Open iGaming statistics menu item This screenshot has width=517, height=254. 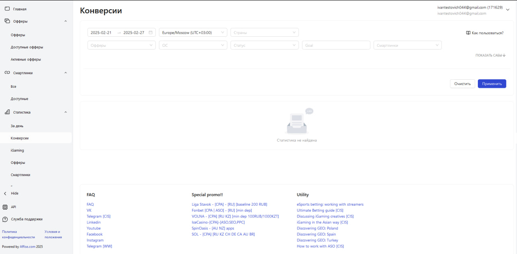(17, 151)
